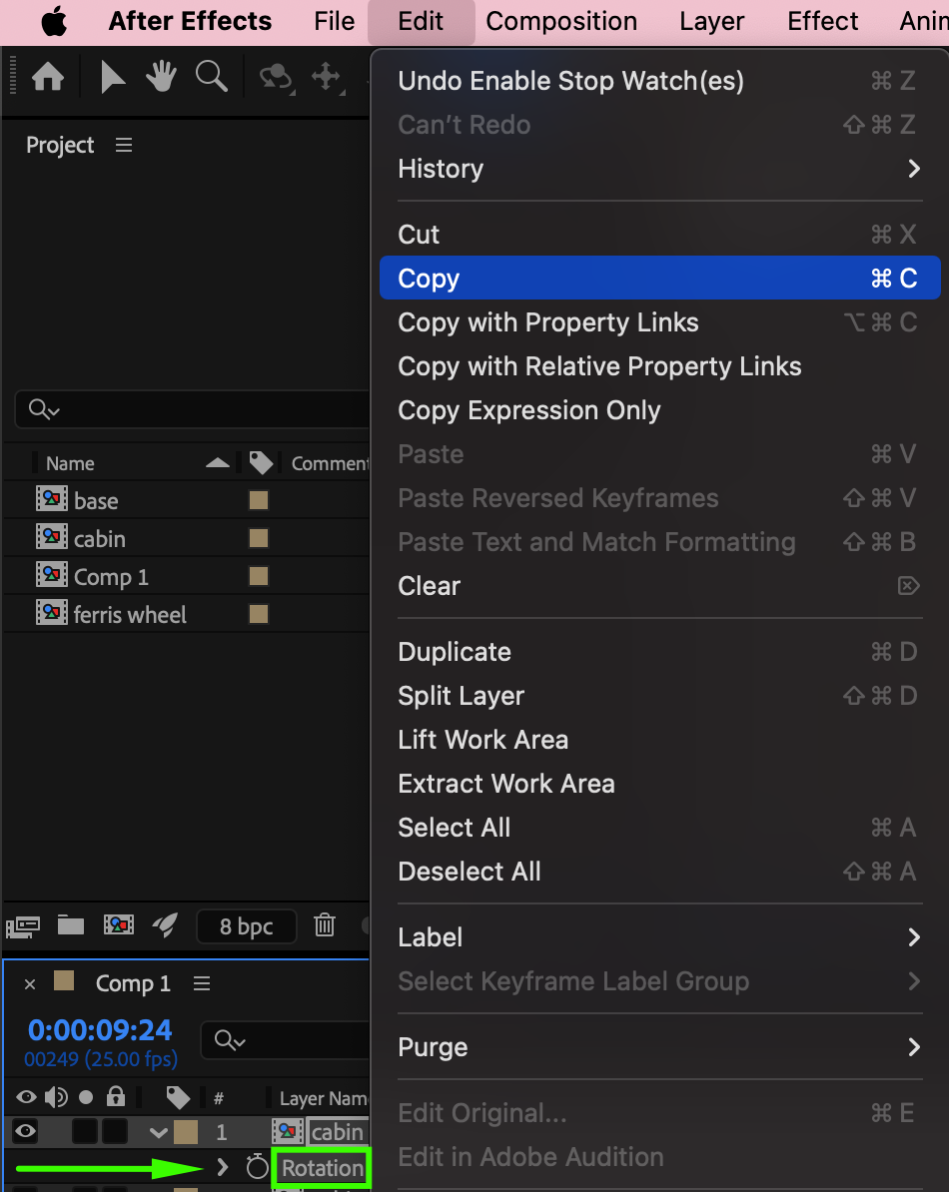Delete selected project item trash icon

[x=325, y=925]
